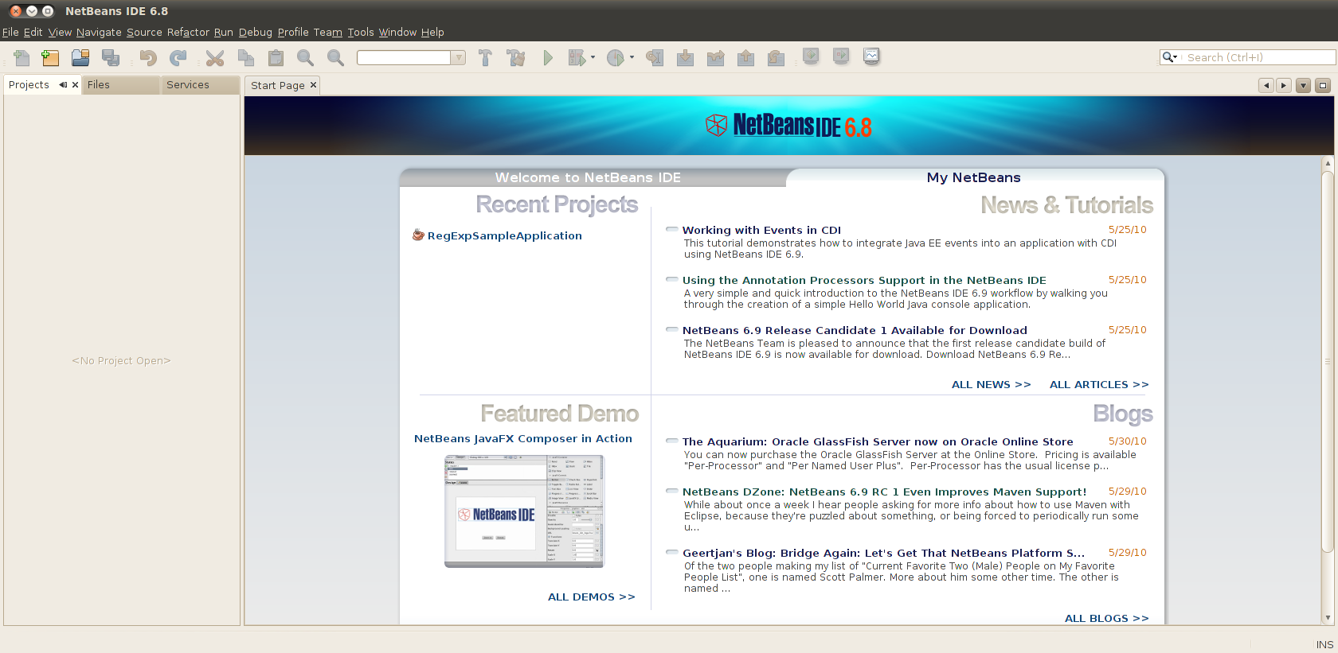The image size is (1338, 653).
Task: Maximize the editor window area
Action: point(1323,86)
